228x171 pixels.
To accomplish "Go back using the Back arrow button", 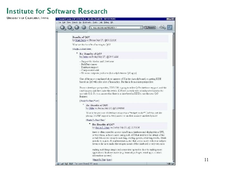I will tap(62, 27).
